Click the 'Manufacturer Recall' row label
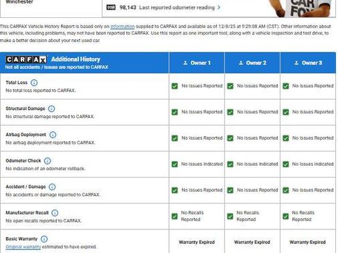The height and width of the screenshot is (253, 338). point(27,213)
